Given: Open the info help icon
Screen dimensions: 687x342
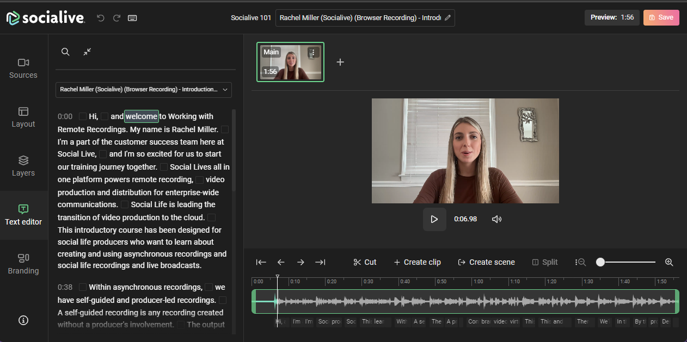Looking at the screenshot, I should pyautogui.click(x=23, y=320).
